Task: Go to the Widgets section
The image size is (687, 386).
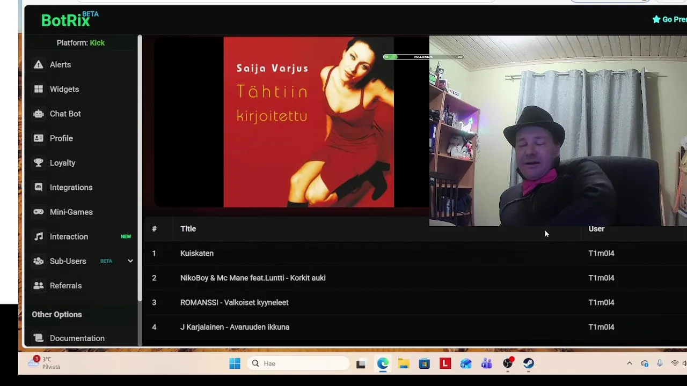Action: pyautogui.click(x=64, y=89)
